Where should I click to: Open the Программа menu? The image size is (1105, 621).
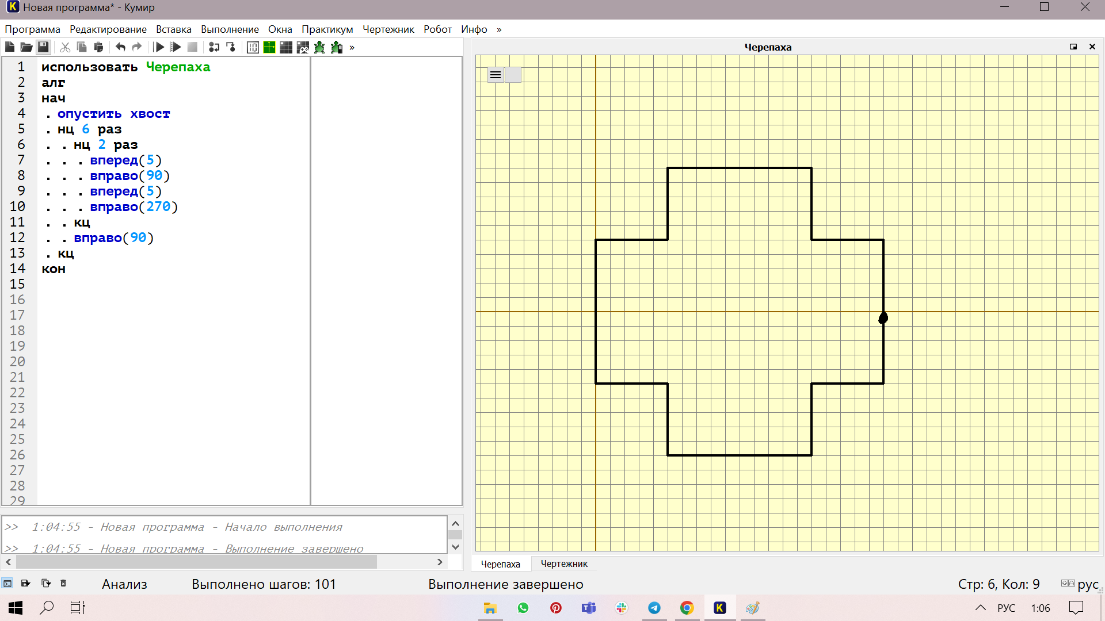(x=32, y=29)
